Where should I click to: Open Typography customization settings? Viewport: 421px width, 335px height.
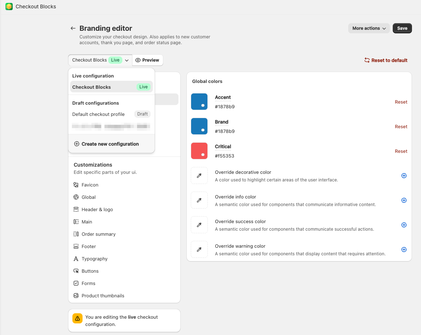click(94, 259)
